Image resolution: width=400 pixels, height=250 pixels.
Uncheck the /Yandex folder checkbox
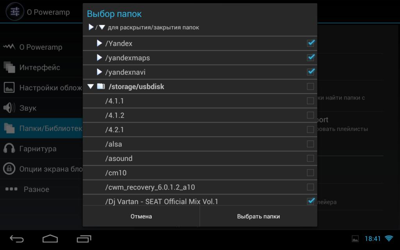311,43
